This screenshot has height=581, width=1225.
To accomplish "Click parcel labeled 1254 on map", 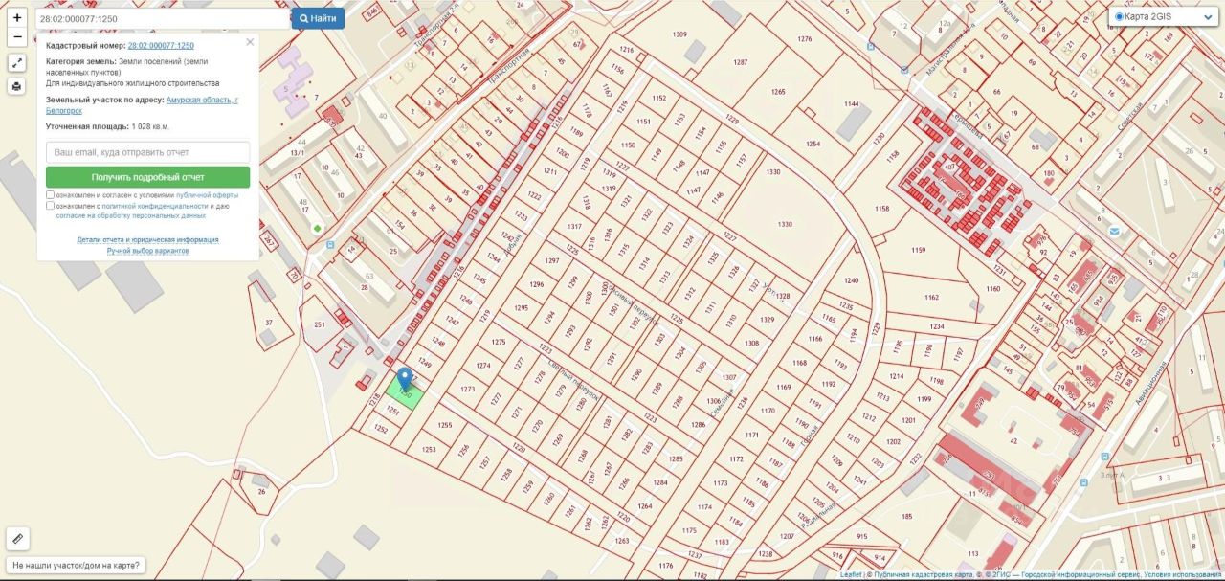I will point(813,144).
